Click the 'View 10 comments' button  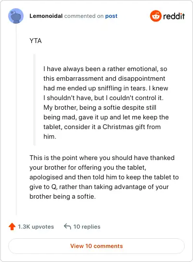pos(96,246)
